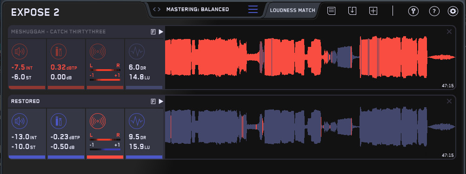466x174 pixels.
Task: Click the 47:15 duration on Restored track
Action: pos(448,155)
